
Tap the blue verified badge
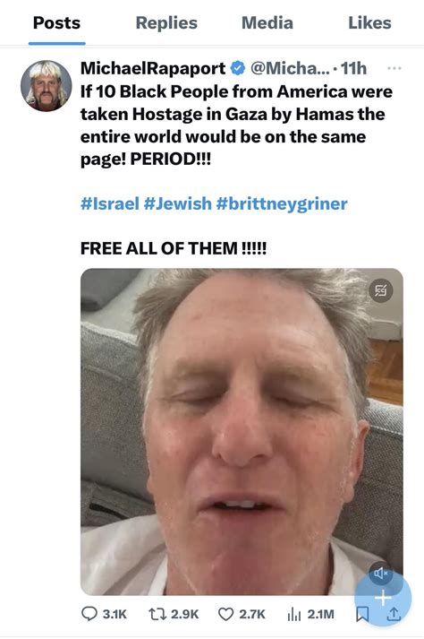(238, 68)
